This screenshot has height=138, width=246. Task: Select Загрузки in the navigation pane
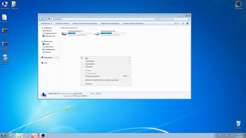coord(47,31)
